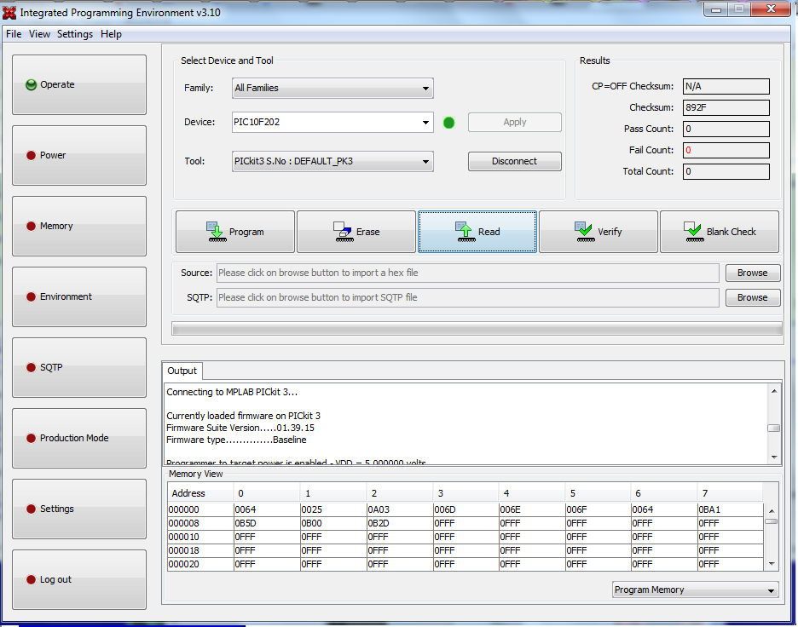Image resolution: width=798 pixels, height=627 pixels.
Task: Select memory cell value 0025
Action: [332, 509]
